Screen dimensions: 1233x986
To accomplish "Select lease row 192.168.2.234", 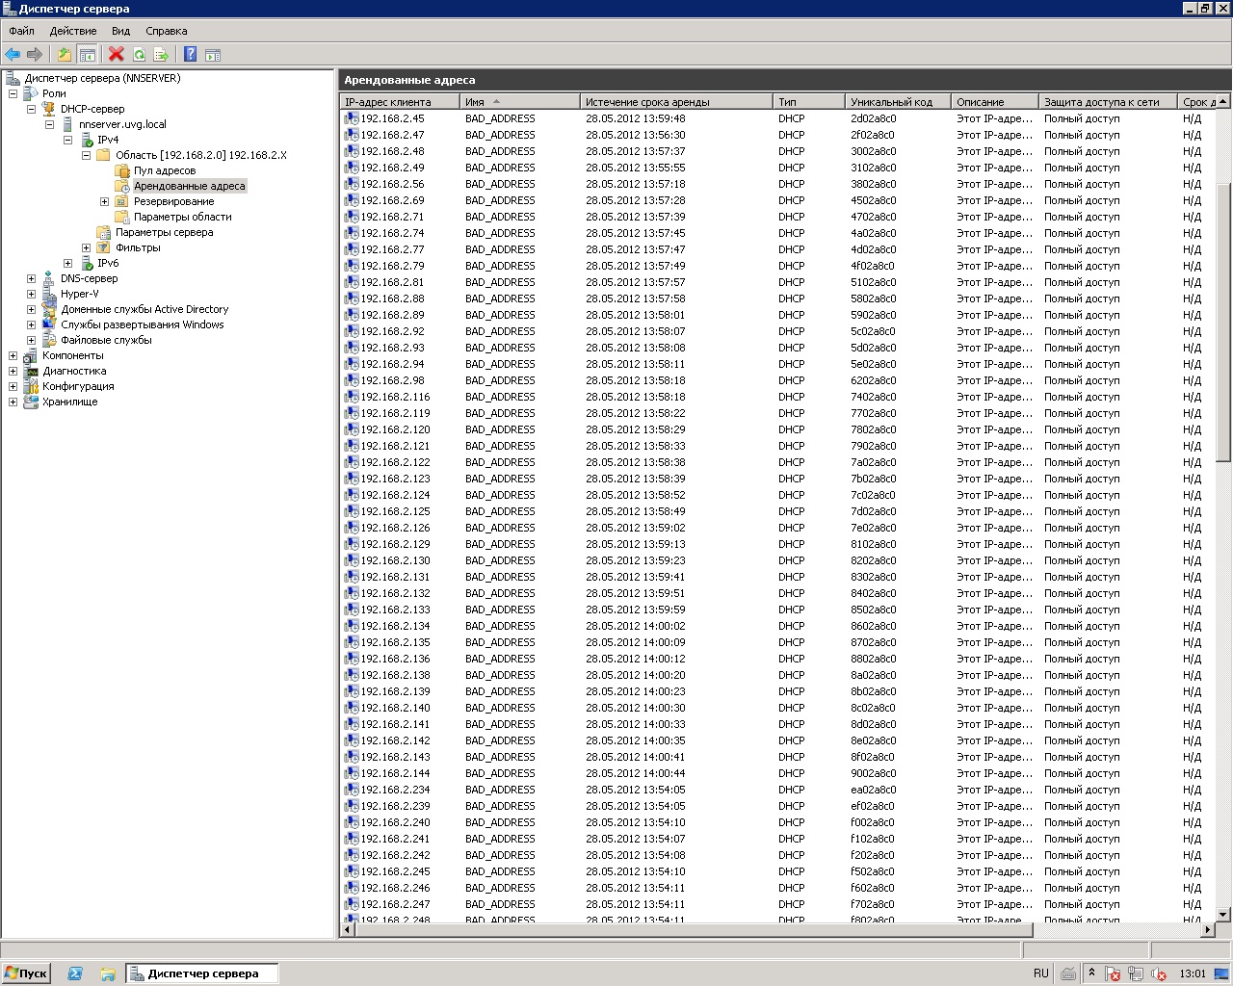I will 778,790.
